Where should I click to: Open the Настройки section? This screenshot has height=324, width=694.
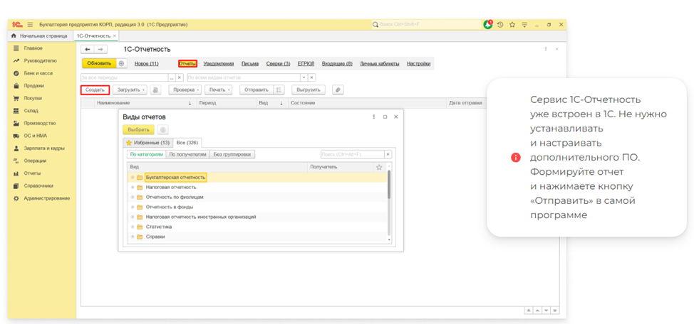[419, 63]
